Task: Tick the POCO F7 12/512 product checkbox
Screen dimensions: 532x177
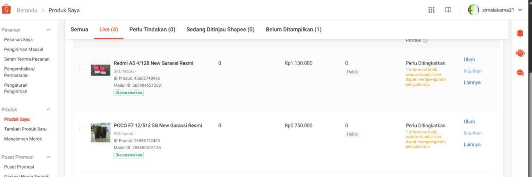Action: point(82,129)
